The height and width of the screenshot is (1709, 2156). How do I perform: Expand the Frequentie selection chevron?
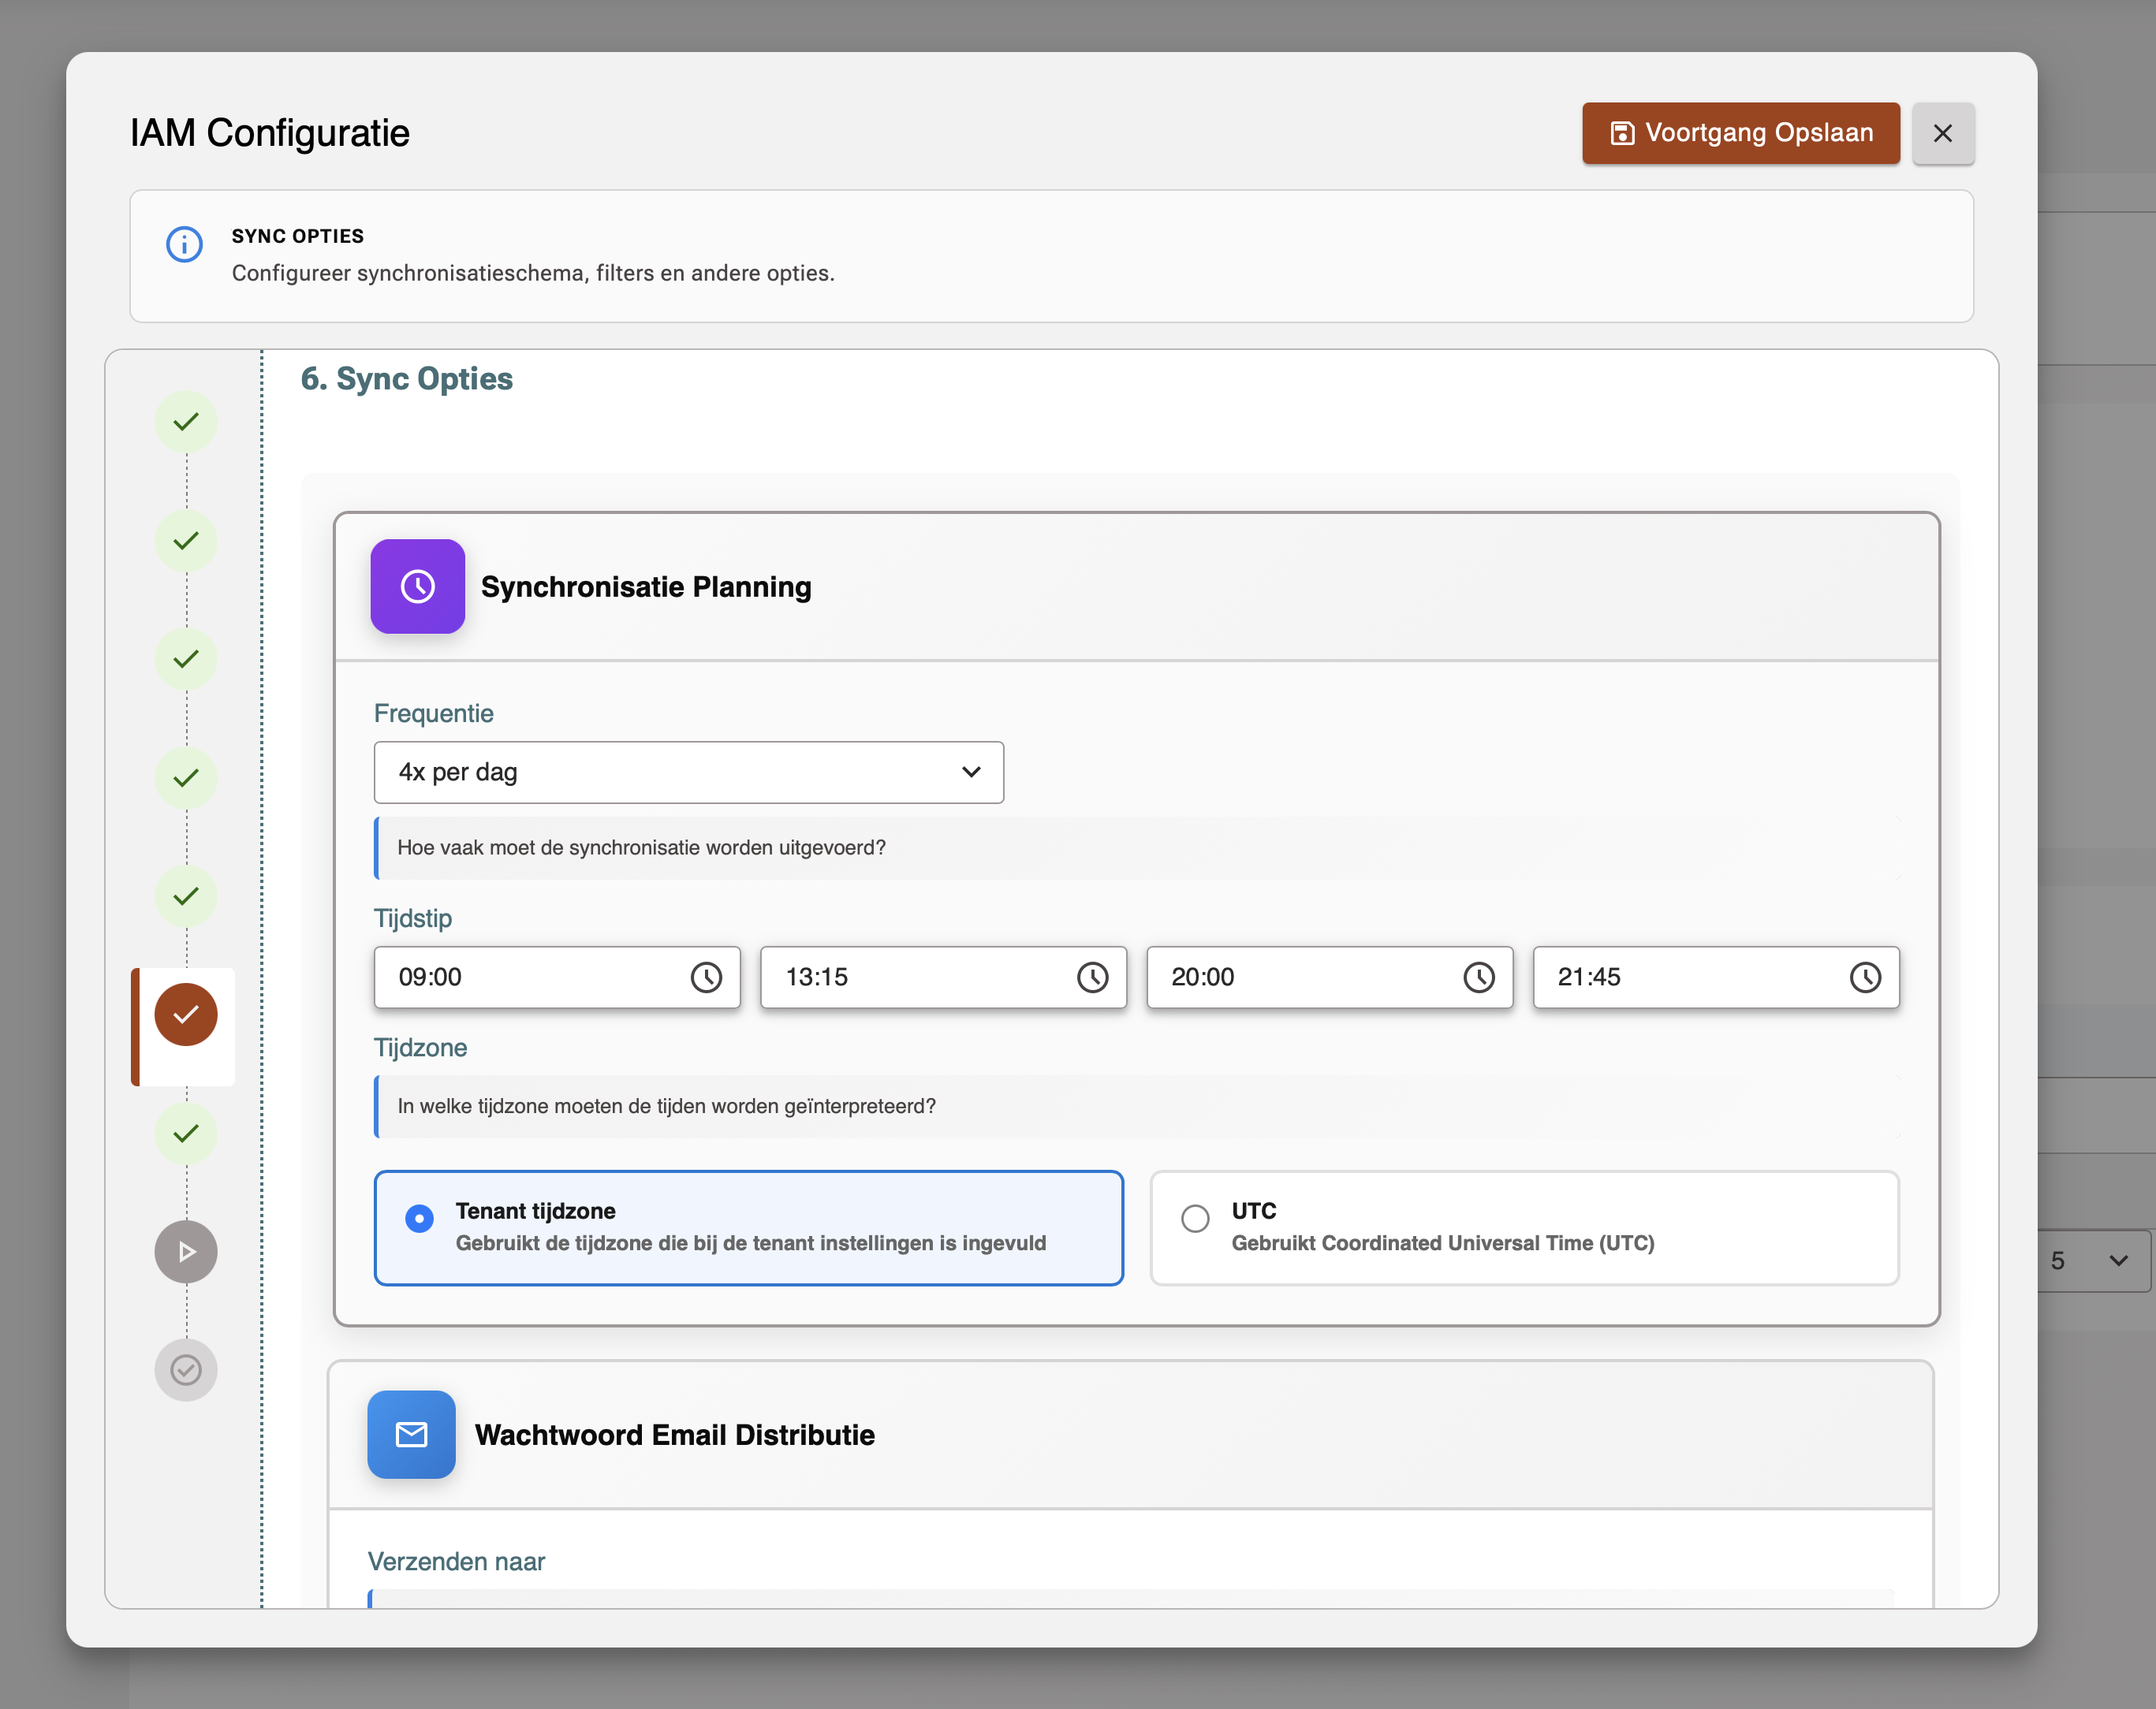(x=969, y=772)
